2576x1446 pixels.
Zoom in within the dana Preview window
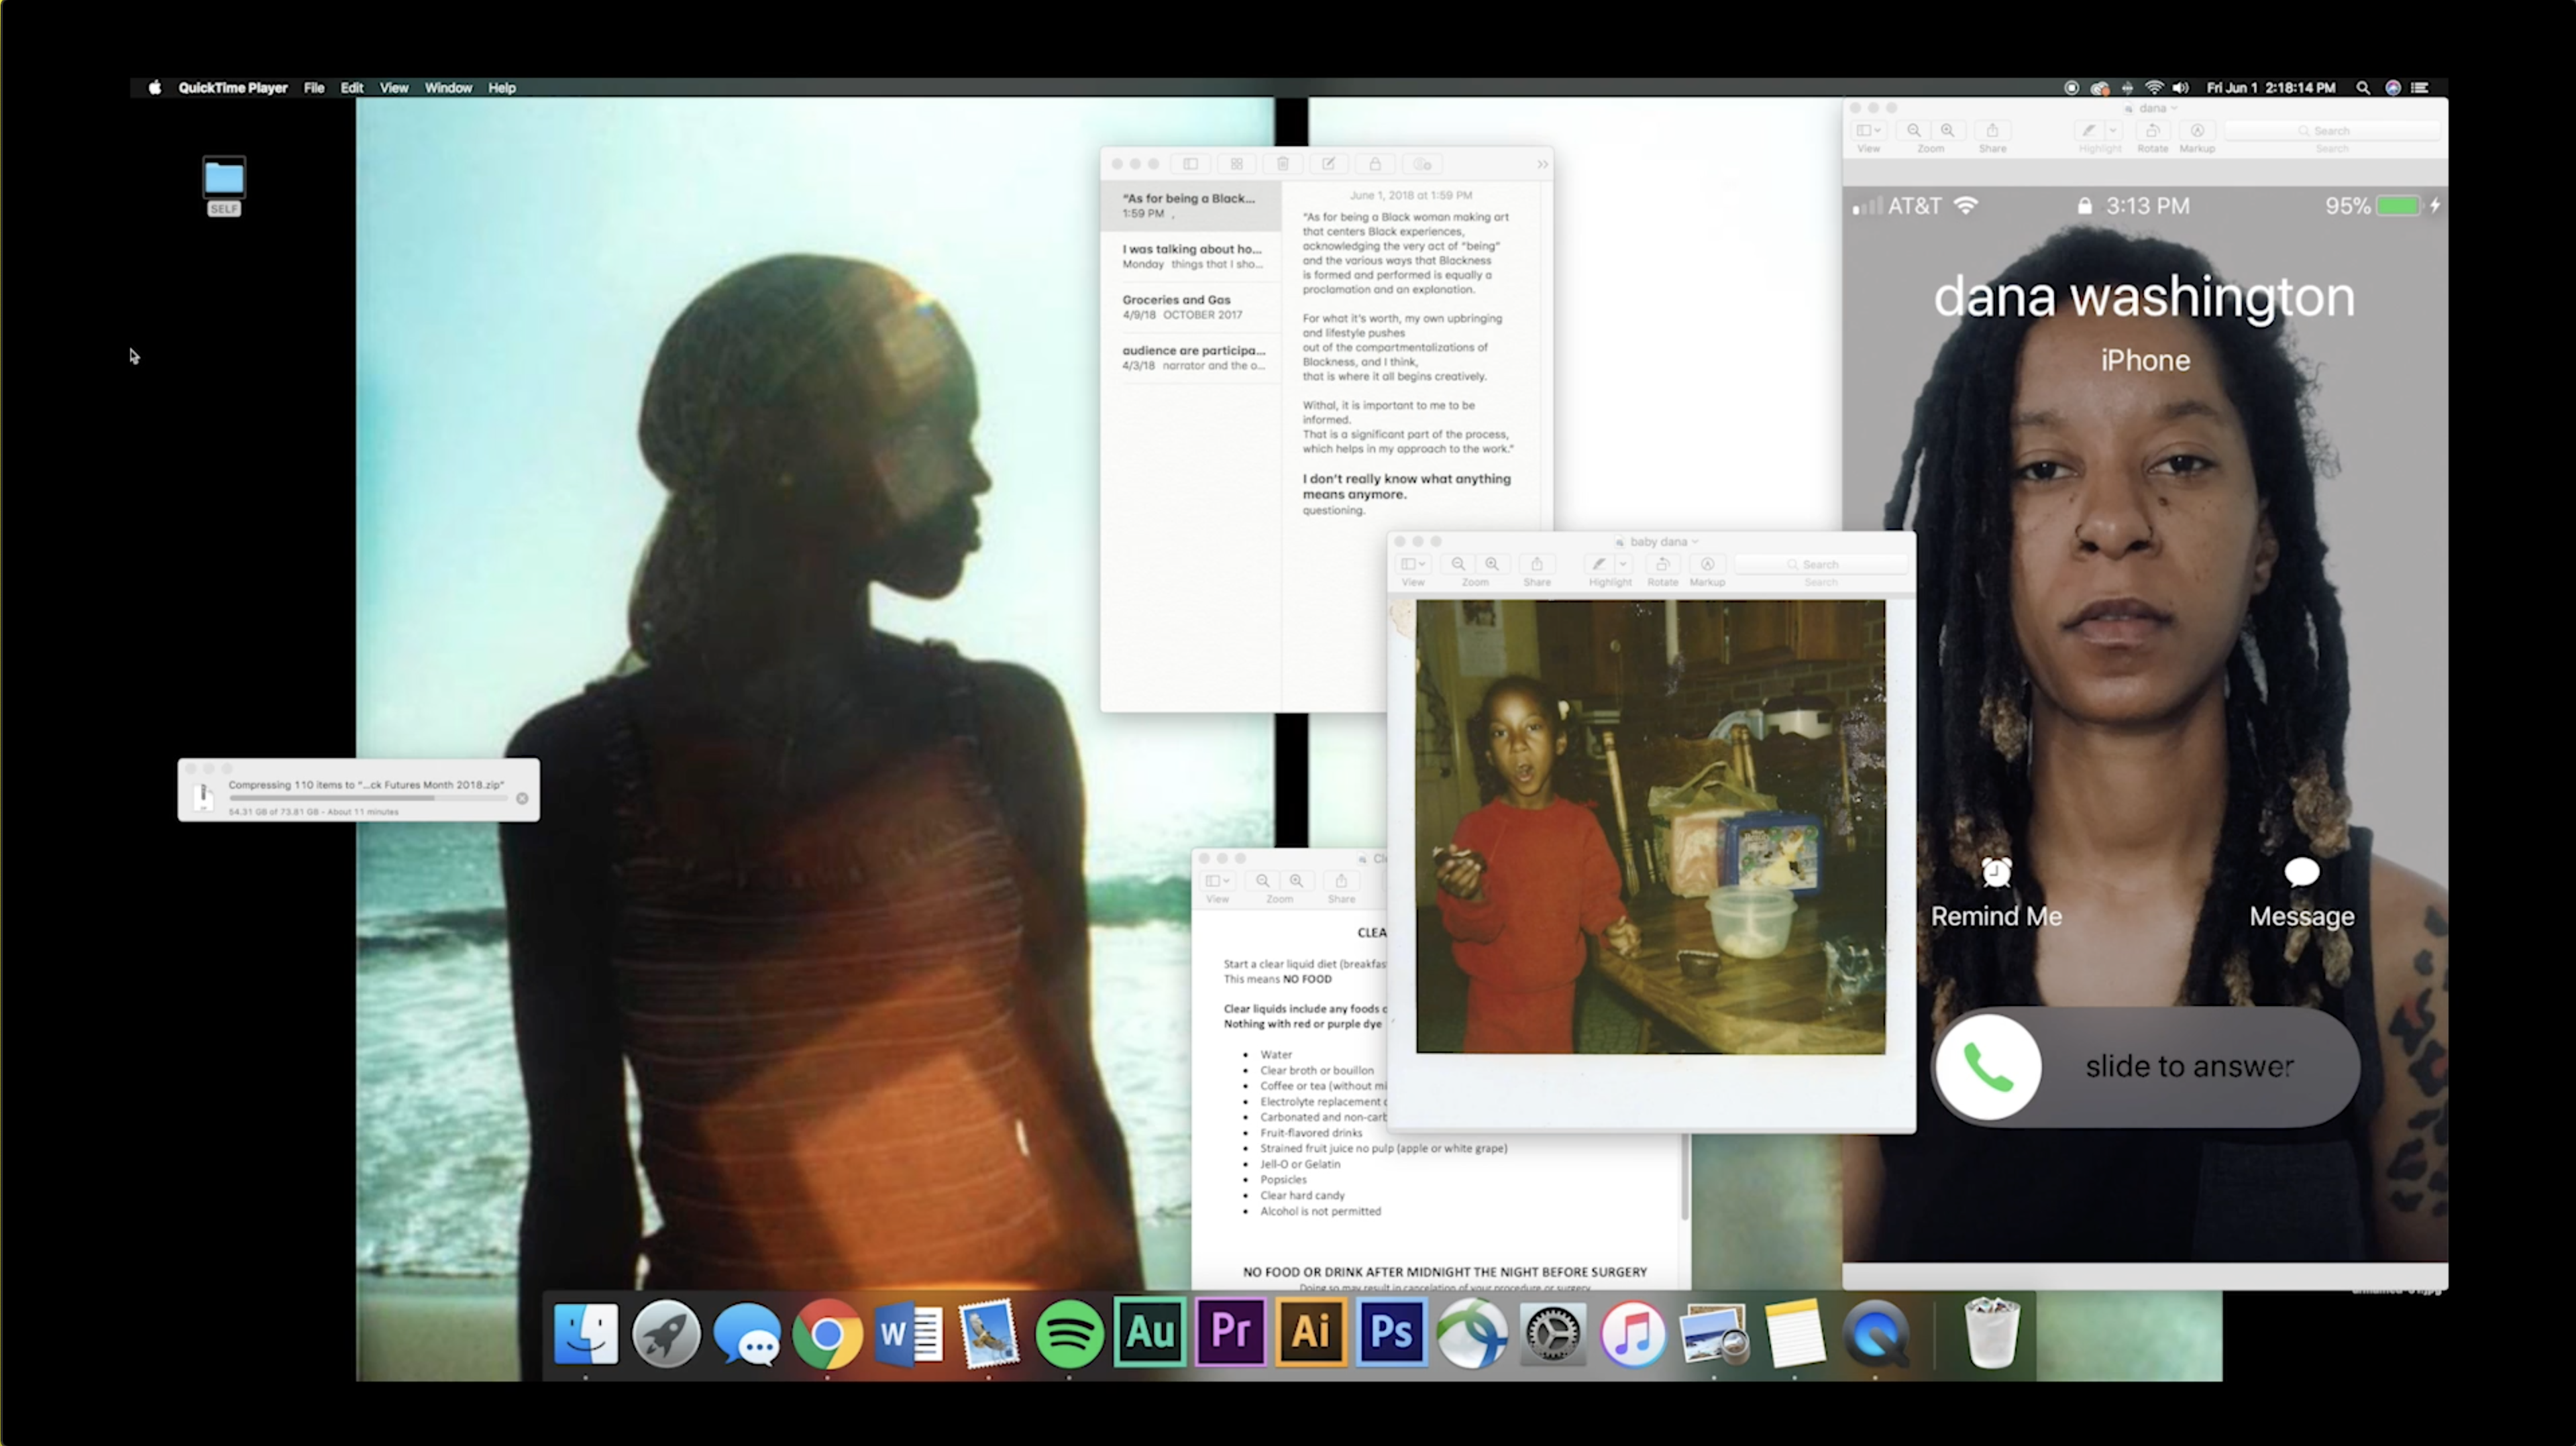(1947, 131)
